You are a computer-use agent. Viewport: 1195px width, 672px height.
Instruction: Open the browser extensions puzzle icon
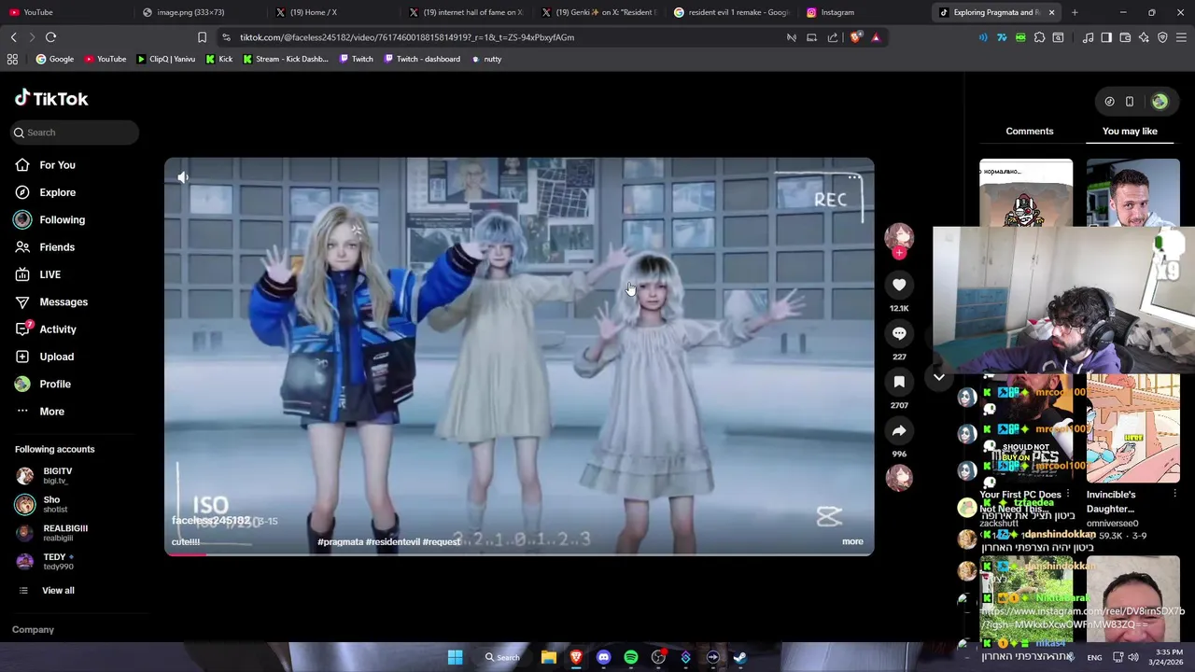[1039, 37]
